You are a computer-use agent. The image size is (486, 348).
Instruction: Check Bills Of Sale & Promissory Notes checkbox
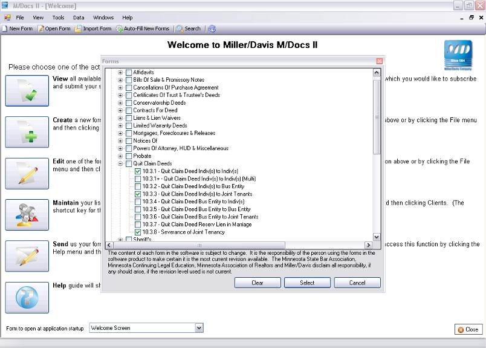(129, 80)
